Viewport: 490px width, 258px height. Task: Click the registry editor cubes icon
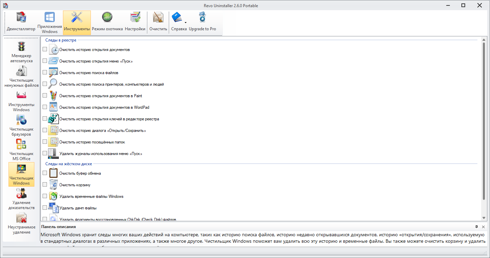coord(53,119)
